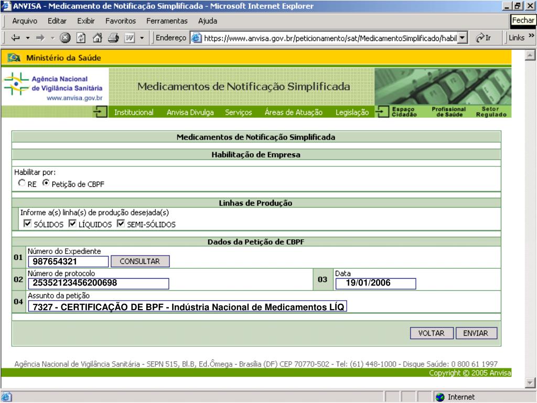Click the scrollbar down arrow

tap(530, 383)
